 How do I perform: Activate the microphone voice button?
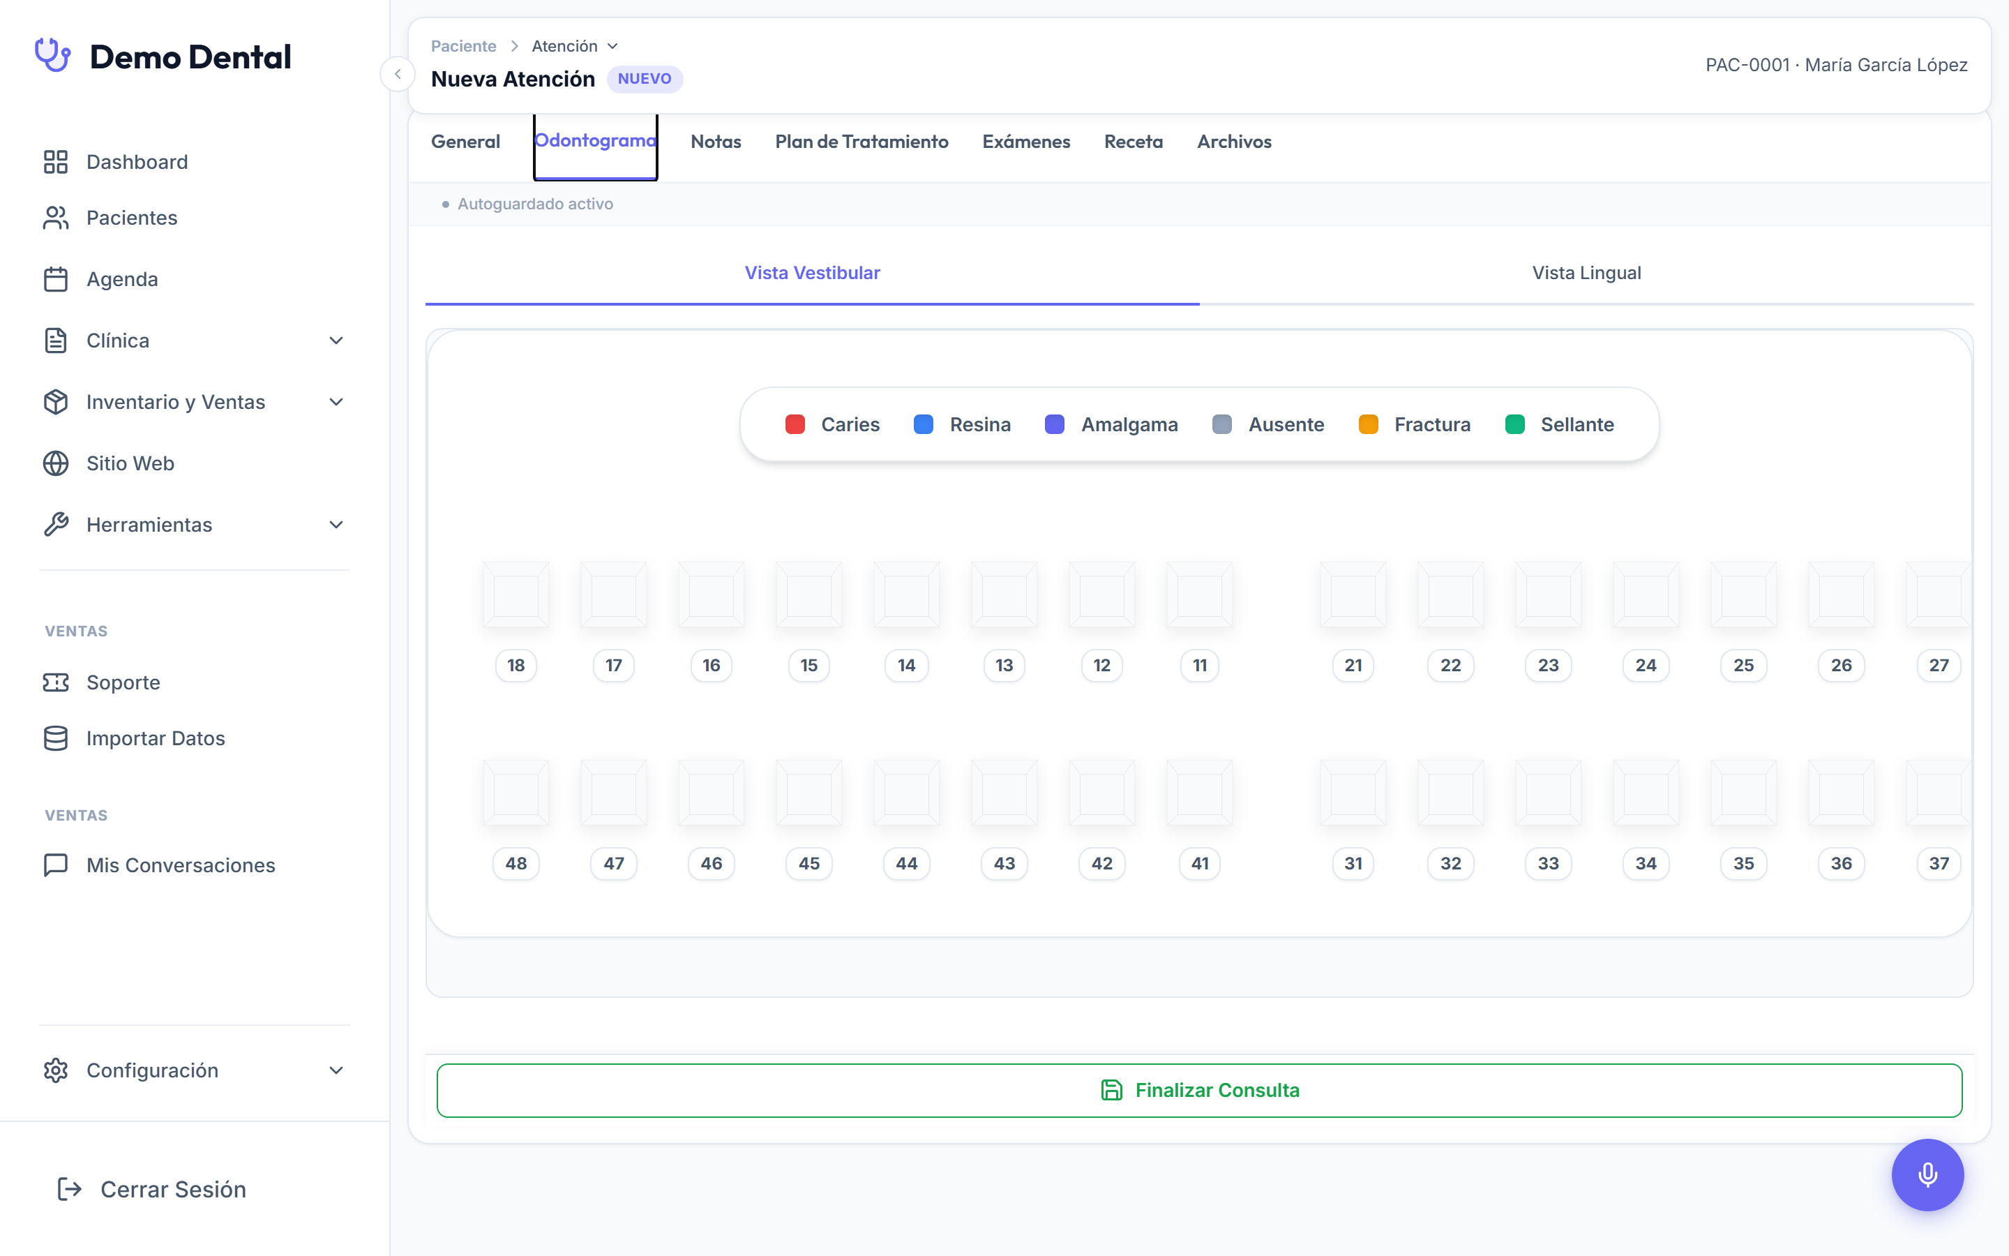[1927, 1174]
